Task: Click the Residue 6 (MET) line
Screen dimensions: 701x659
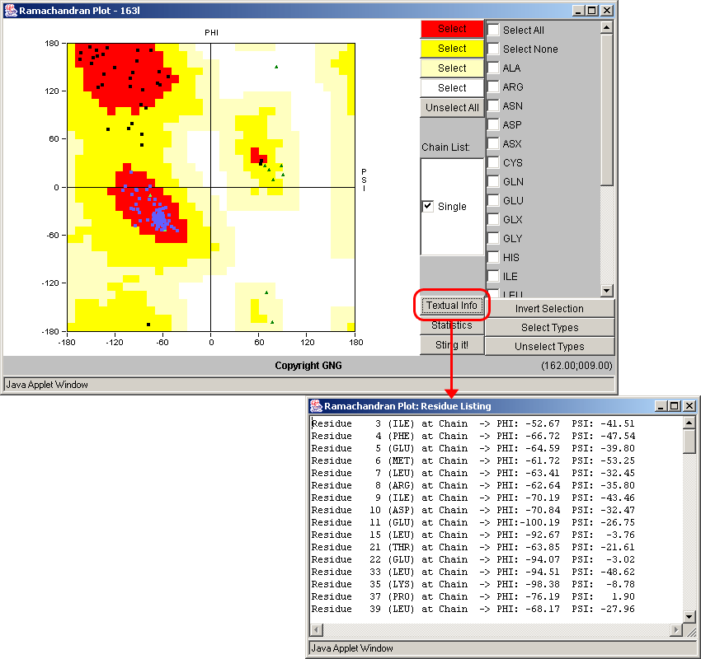Action: pyautogui.click(x=473, y=460)
